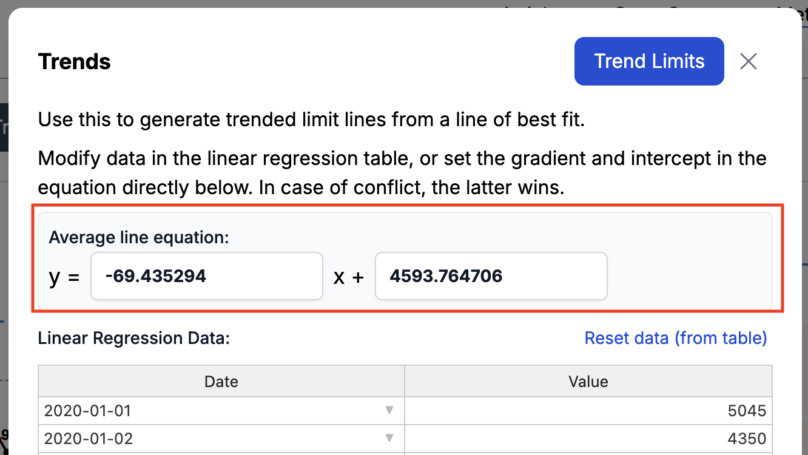
Task: Click the 'Use this to generate' description text
Action: (311, 120)
